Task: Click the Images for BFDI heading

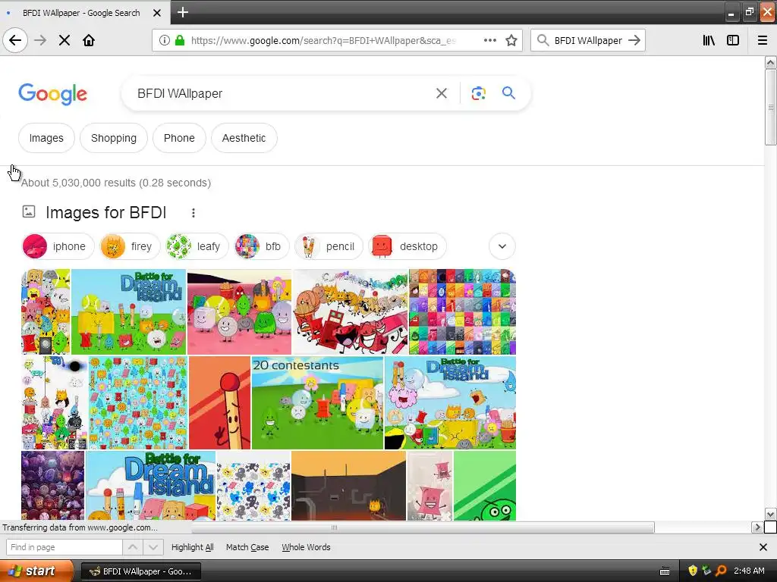Action: pos(106,213)
